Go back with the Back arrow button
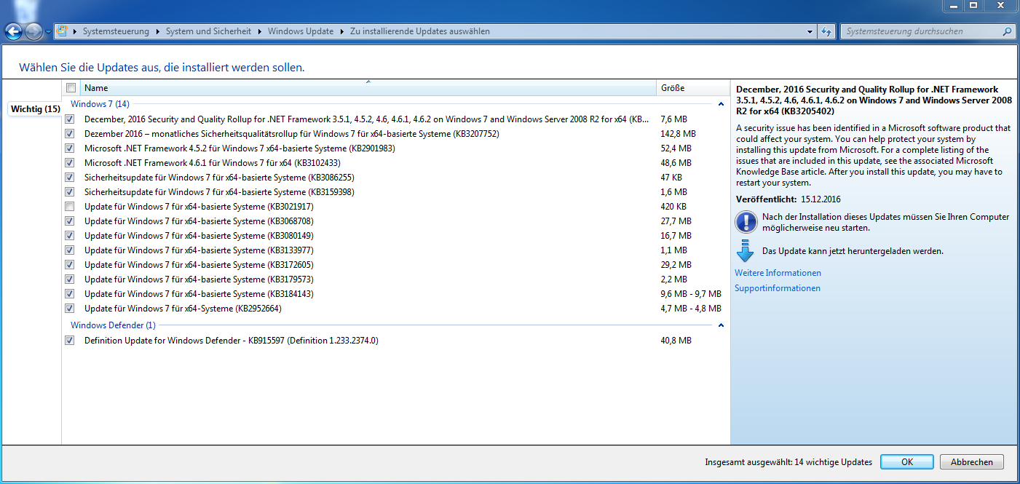Screen dimensions: 1020x484 tap(14, 31)
